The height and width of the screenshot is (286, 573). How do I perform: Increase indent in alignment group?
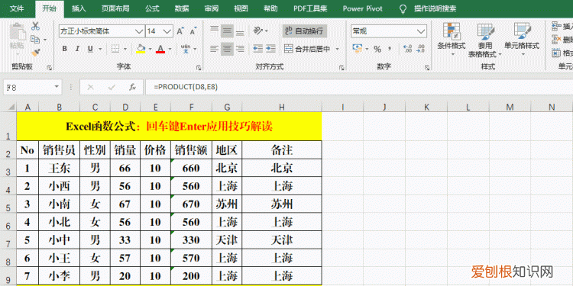click(x=270, y=48)
